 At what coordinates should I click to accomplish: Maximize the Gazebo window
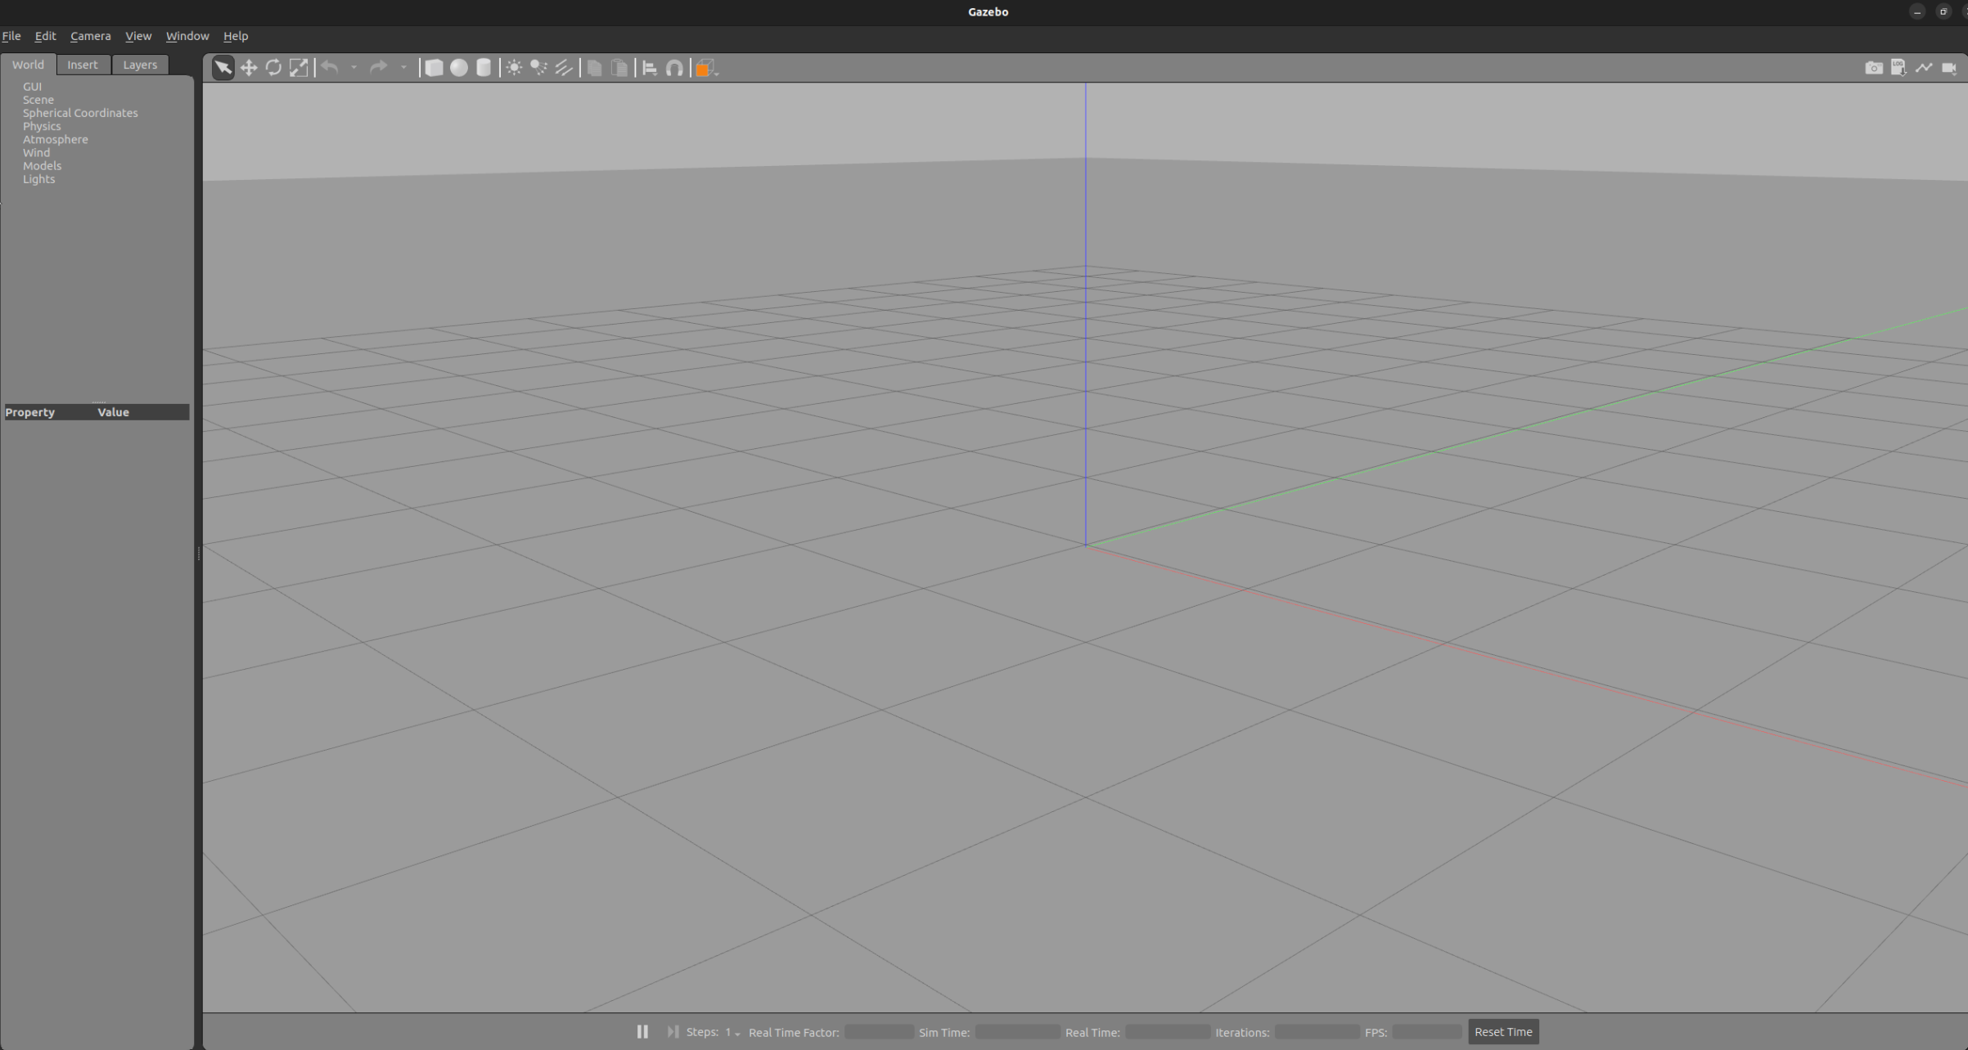1943,11
